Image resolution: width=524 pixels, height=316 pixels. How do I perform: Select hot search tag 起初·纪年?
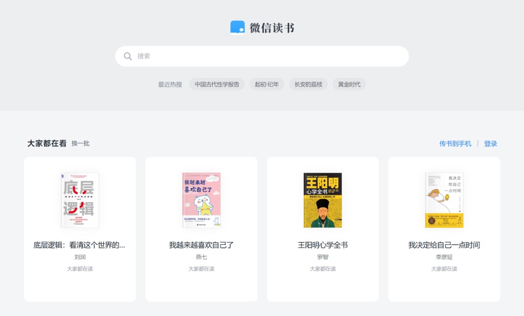[267, 84]
